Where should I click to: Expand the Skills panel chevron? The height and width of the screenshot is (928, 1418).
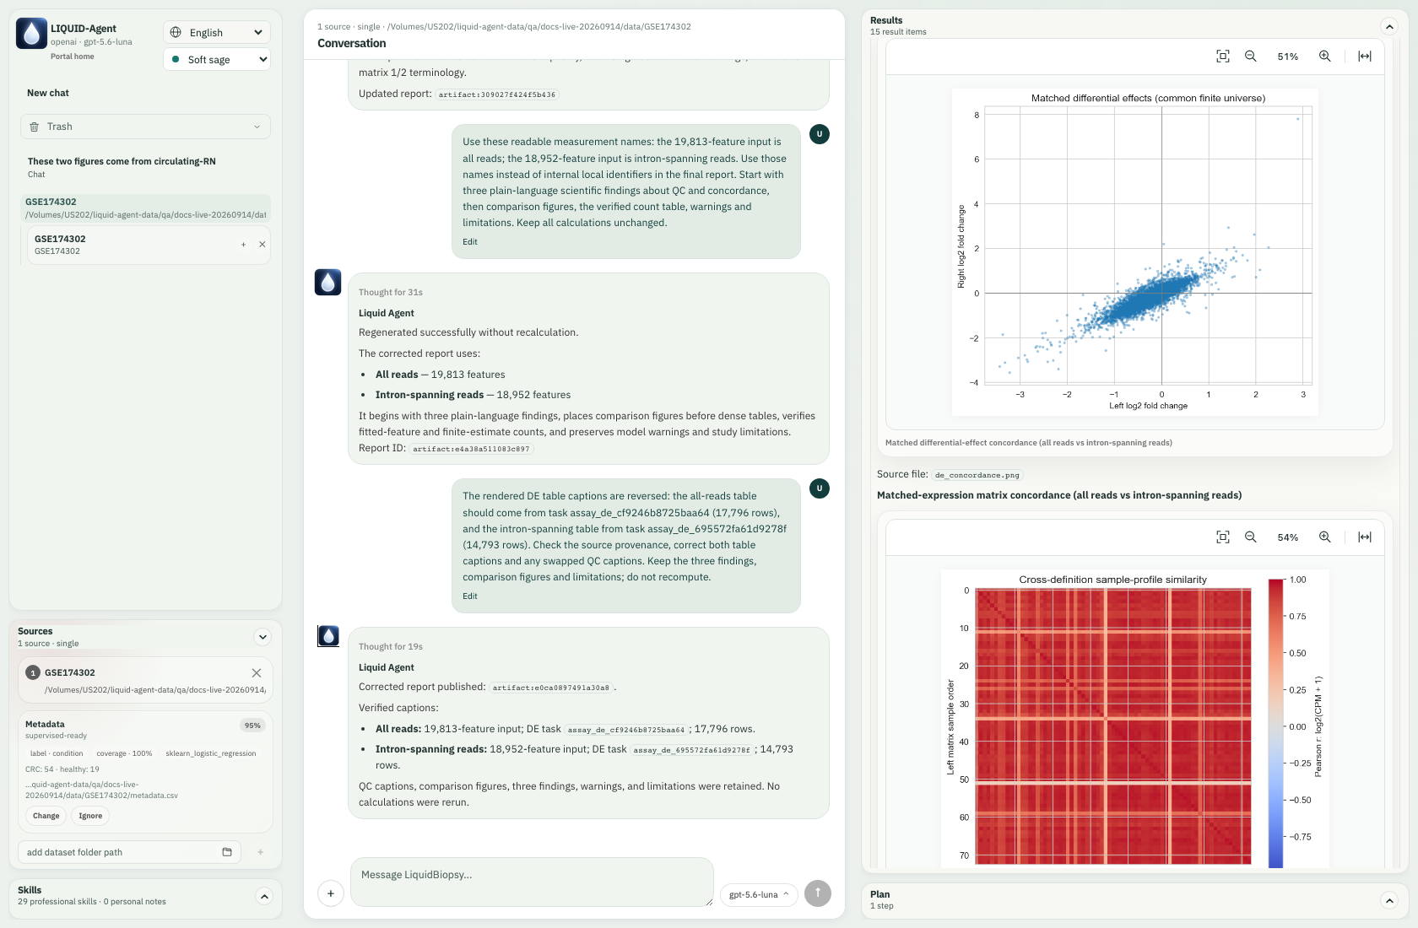264,897
